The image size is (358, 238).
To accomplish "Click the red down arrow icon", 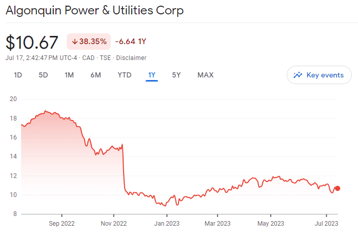I will pos(74,42).
